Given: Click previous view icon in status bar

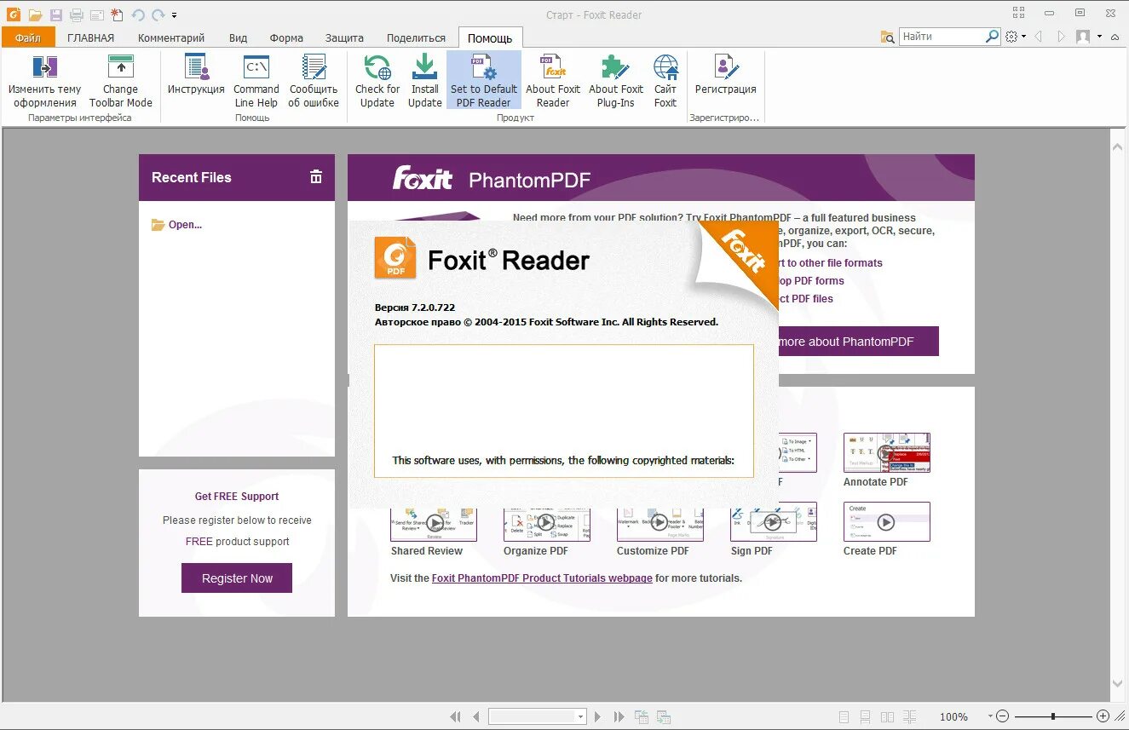Looking at the screenshot, I should [x=642, y=716].
